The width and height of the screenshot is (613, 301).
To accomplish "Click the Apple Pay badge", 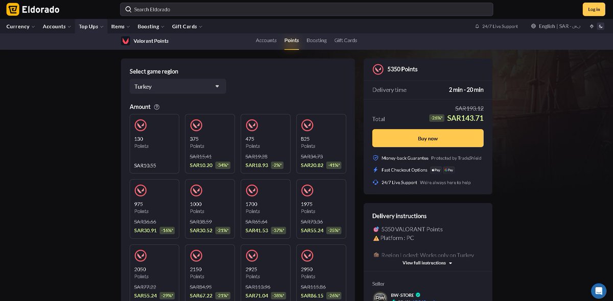I will coord(436,170).
